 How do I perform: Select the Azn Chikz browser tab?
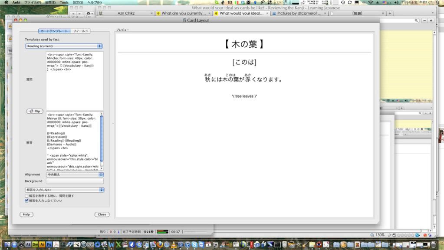(126, 13)
